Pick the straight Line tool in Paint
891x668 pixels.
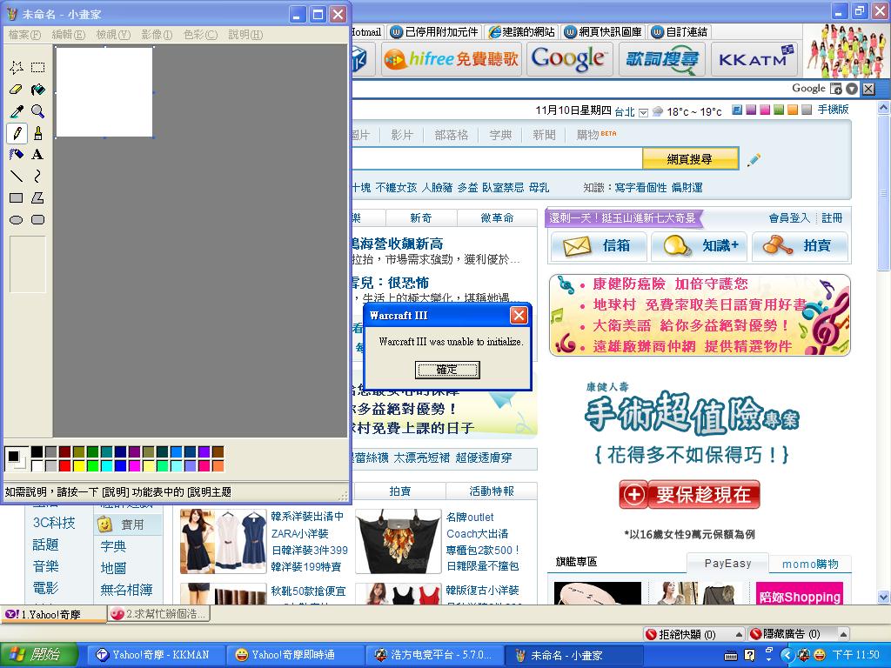pos(17,176)
